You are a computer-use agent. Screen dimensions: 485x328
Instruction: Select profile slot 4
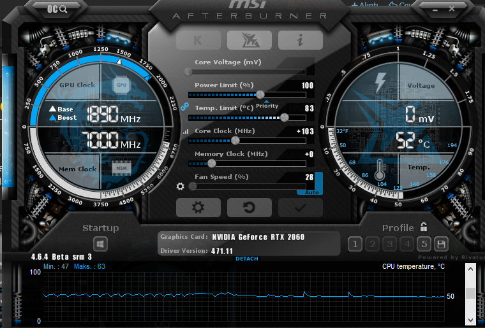pos(407,245)
